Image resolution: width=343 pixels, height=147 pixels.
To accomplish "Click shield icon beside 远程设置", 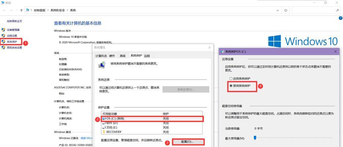I will (3, 36).
